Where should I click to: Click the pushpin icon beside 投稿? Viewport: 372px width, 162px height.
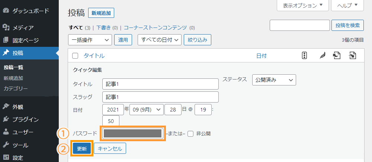click(6, 53)
